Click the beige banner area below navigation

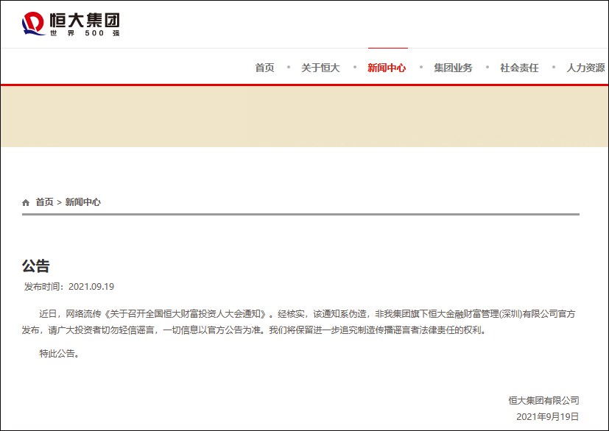[304, 118]
